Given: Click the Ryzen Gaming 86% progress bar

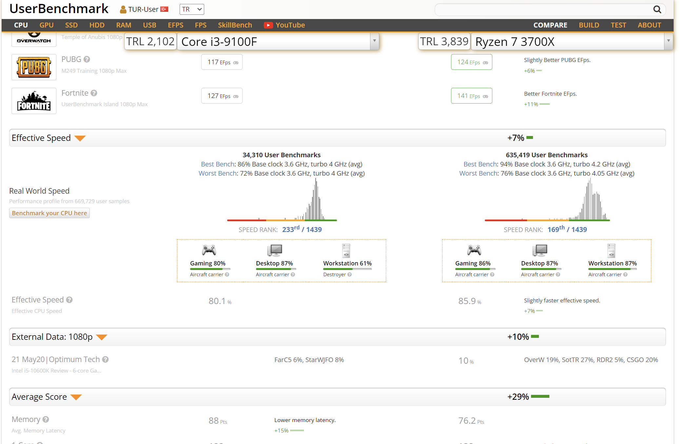Looking at the screenshot, I should point(475,269).
